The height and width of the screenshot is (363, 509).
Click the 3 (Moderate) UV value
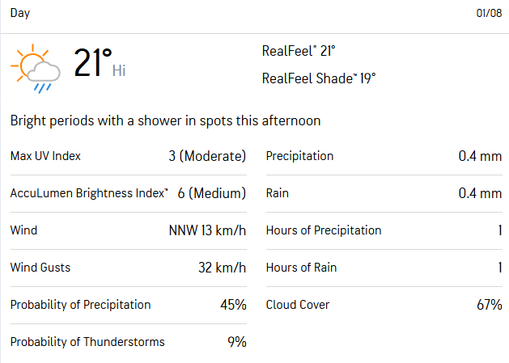pos(207,156)
